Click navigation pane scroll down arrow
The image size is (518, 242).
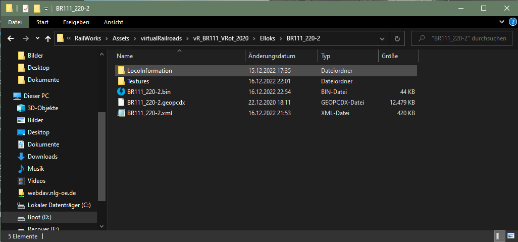pos(102,226)
